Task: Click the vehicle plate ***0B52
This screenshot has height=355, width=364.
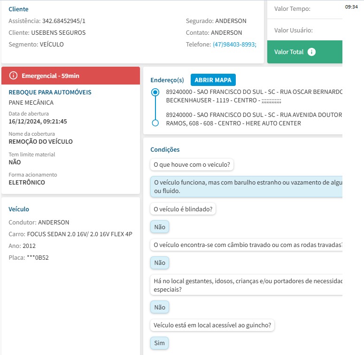Action: [38, 257]
